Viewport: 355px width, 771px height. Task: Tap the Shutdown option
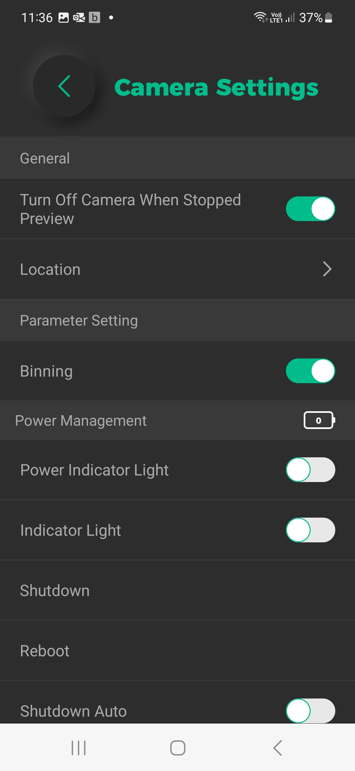[x=55, y=590]
